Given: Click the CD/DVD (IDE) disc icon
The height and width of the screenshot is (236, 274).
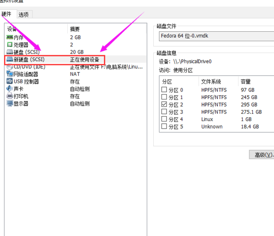Looking at the screenshot, I should (10, 67).
